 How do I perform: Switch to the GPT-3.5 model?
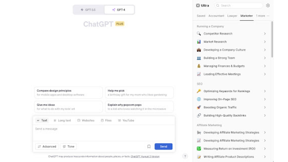[88, 10]
